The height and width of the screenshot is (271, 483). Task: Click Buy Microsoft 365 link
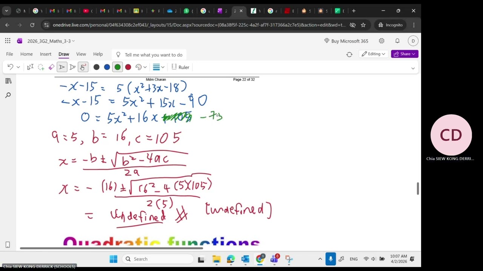tap(346, 41)
